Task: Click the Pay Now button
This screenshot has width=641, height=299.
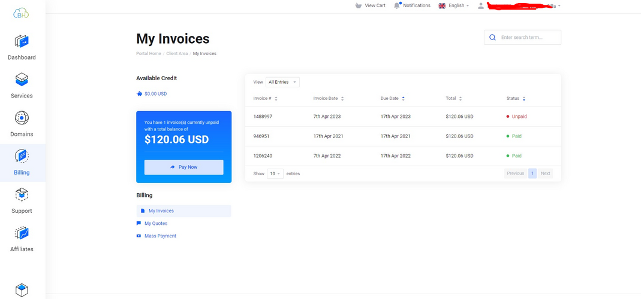Action: point(184,167)
